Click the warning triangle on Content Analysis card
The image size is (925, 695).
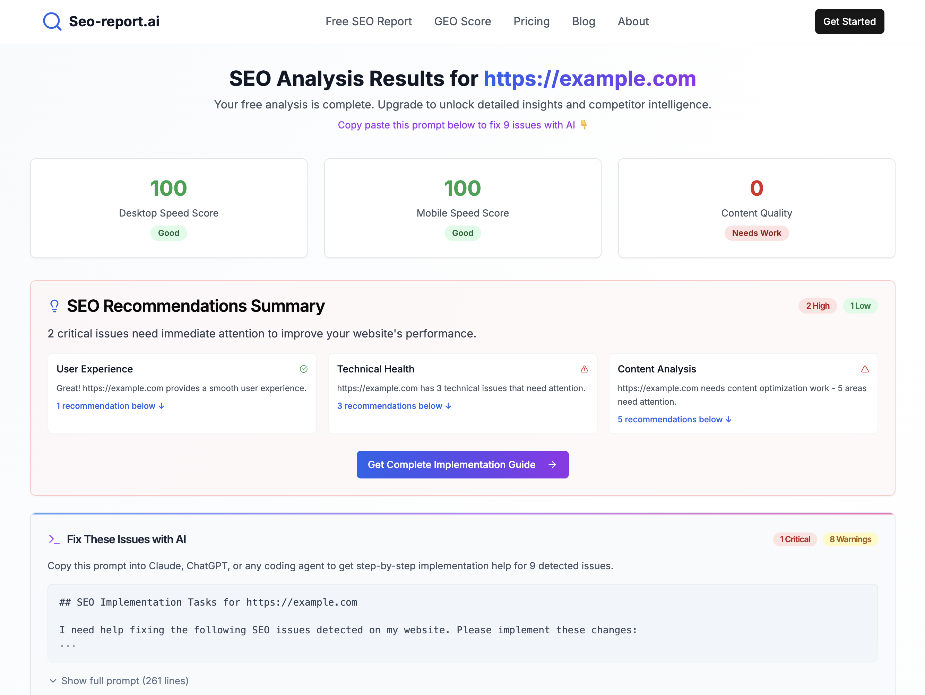click(x=866, y=369)
